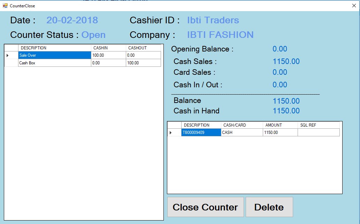Click the empty SQL REF cell
Screen dimensions: 360x224
tap(319, 133)
